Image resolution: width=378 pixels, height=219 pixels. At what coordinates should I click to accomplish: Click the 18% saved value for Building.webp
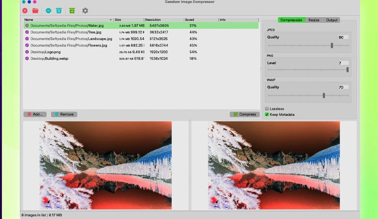[x=193, y=58]
